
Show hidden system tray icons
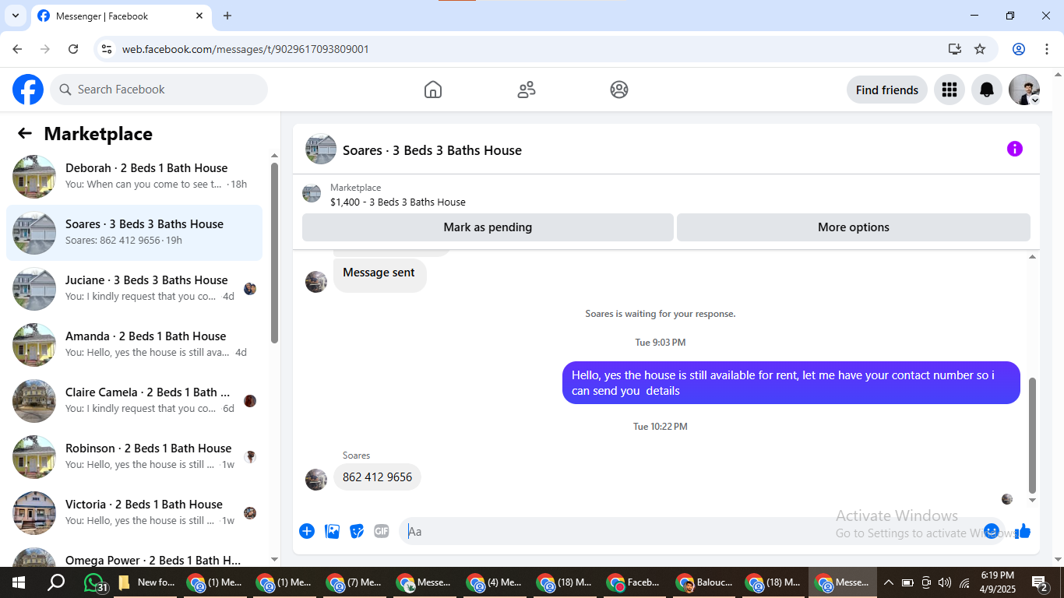pos(888,582)
